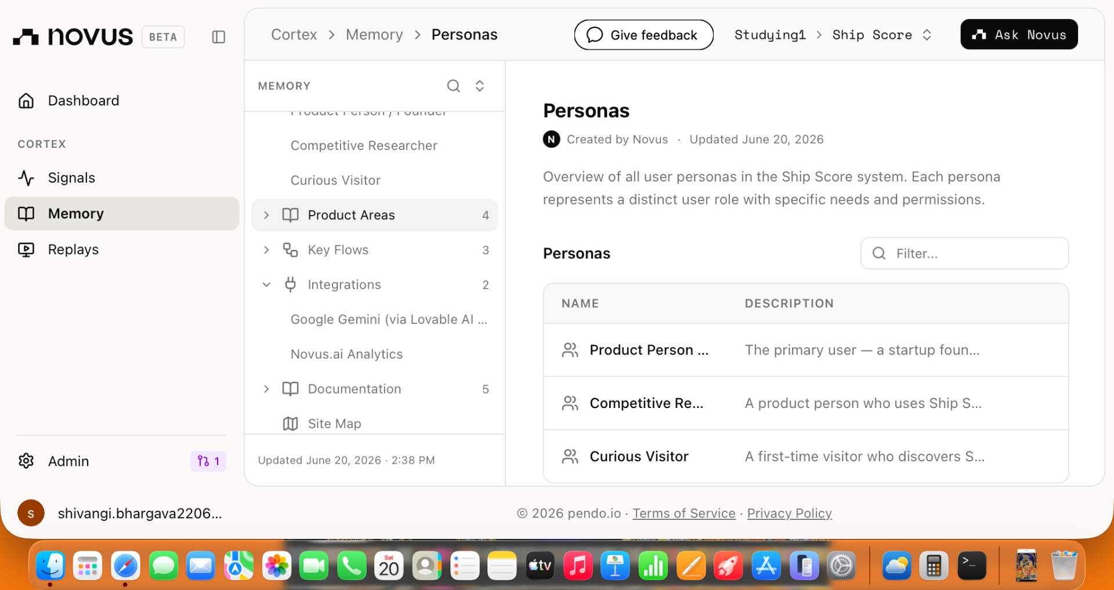Open Messages from the dock
This screenshot has width=1114, height=590.
[x=164, y=566]
